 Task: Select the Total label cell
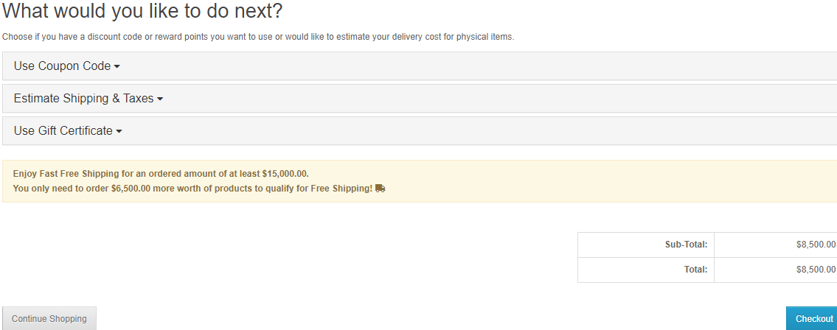[x=646, y=270]
